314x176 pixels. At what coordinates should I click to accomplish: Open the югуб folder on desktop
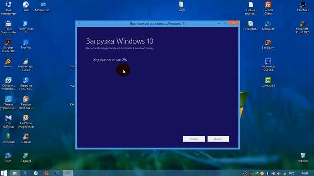[182, 6]
